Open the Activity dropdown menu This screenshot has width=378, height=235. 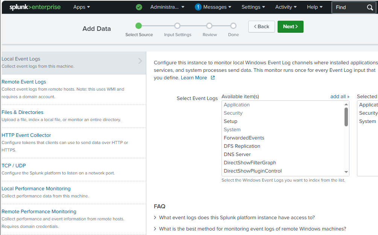[286, 7]
